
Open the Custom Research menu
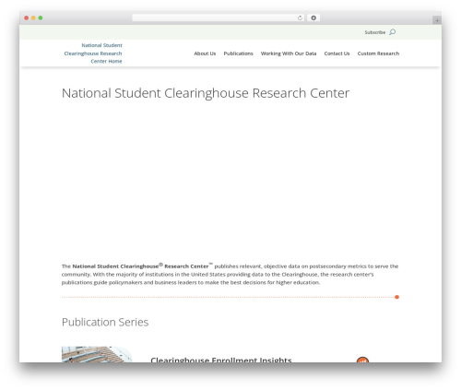pyautogui.click(x=378, y=53)
